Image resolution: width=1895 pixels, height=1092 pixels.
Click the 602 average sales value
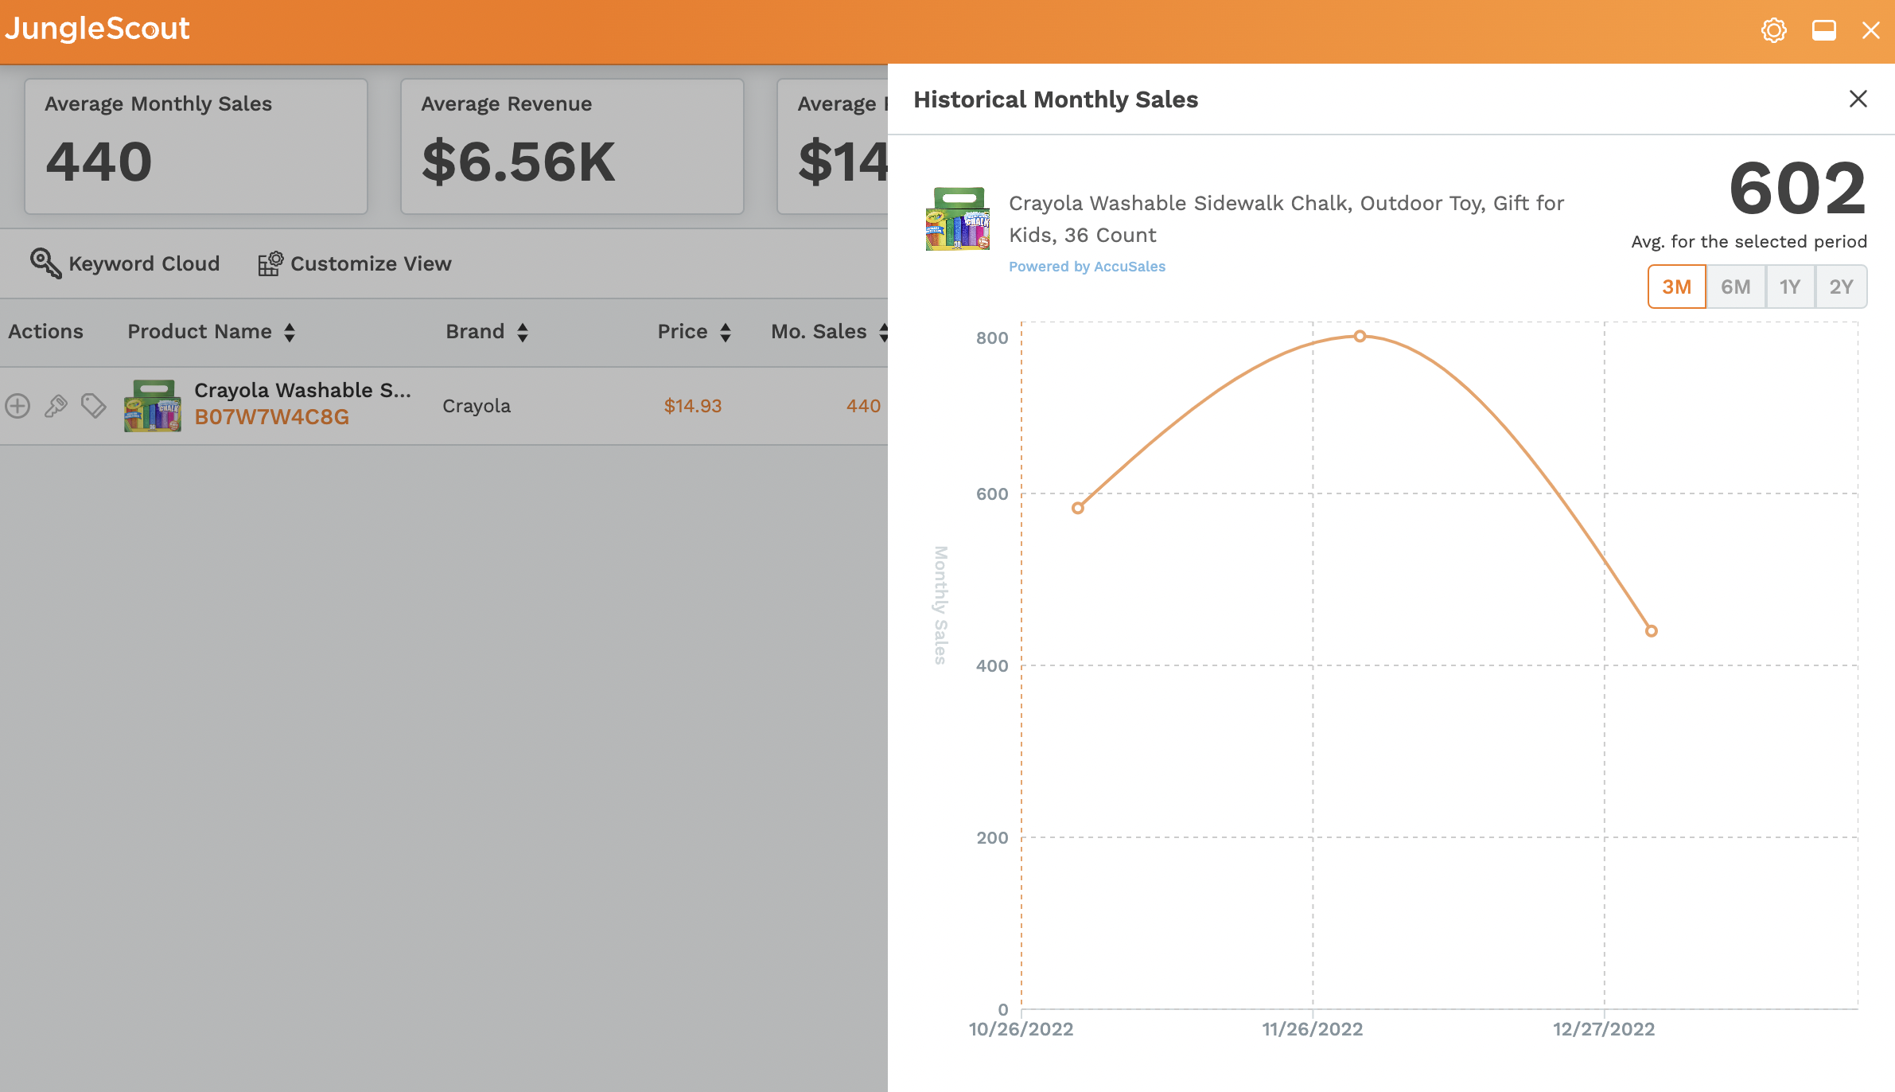[x=1797, y=189]
